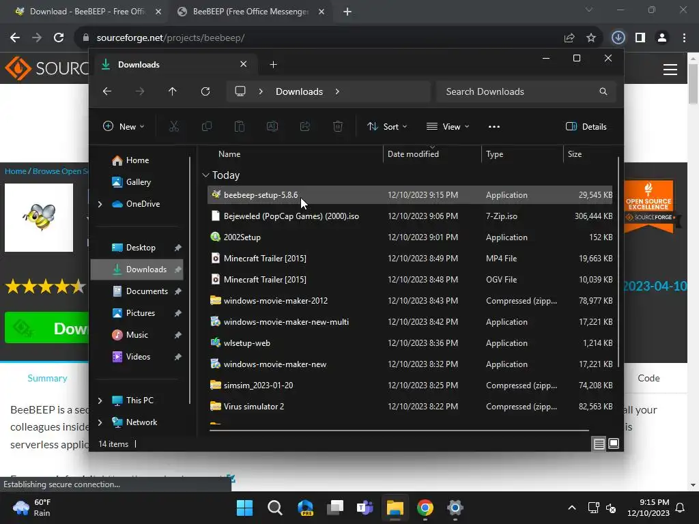Screen dimensions: 699x524
Task: Expand Network tree node
Action: 100,422
